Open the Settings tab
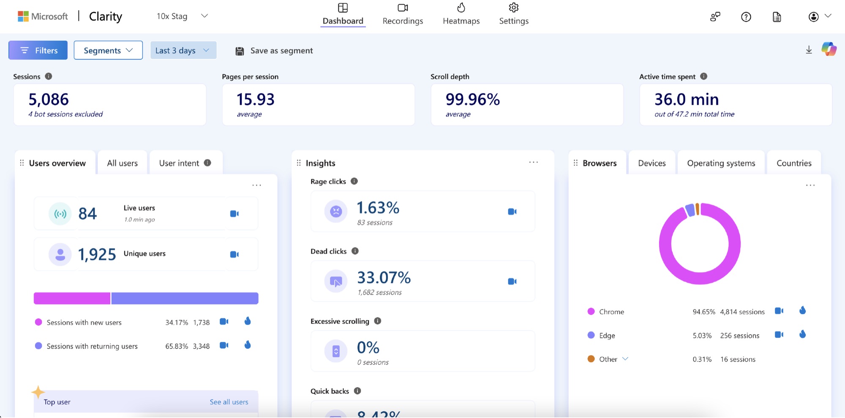The width and height of the screenshot is (845, 418). 514,14
